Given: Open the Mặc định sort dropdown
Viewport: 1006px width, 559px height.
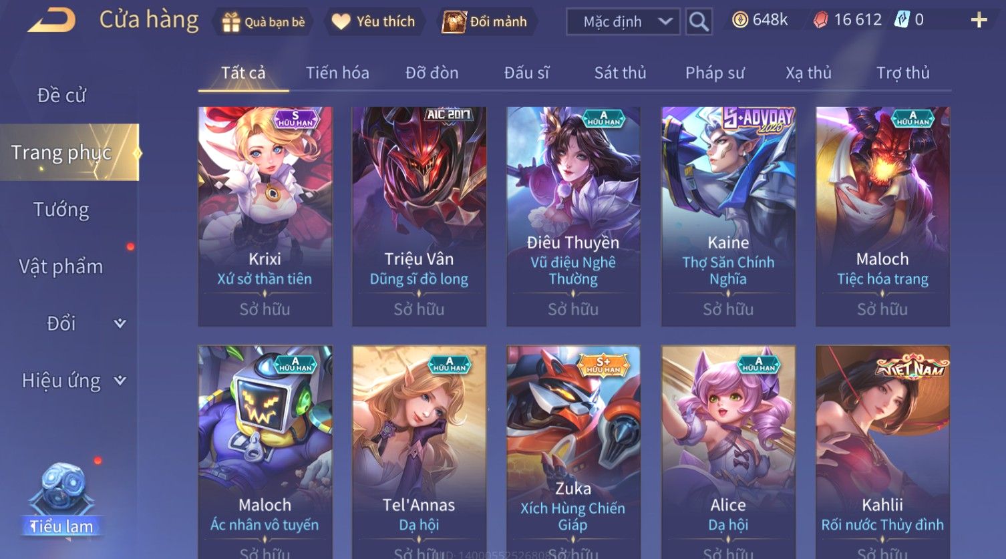Looking at the screenshot, I should [623, 21].
